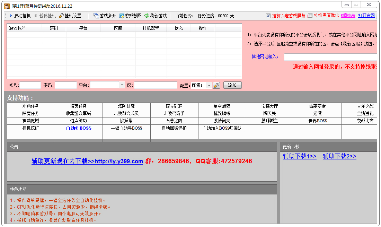Select the 世界BOSS cell
Image resolution: width=381 pixels, height=227 pixels.
[x=318, y=121]
